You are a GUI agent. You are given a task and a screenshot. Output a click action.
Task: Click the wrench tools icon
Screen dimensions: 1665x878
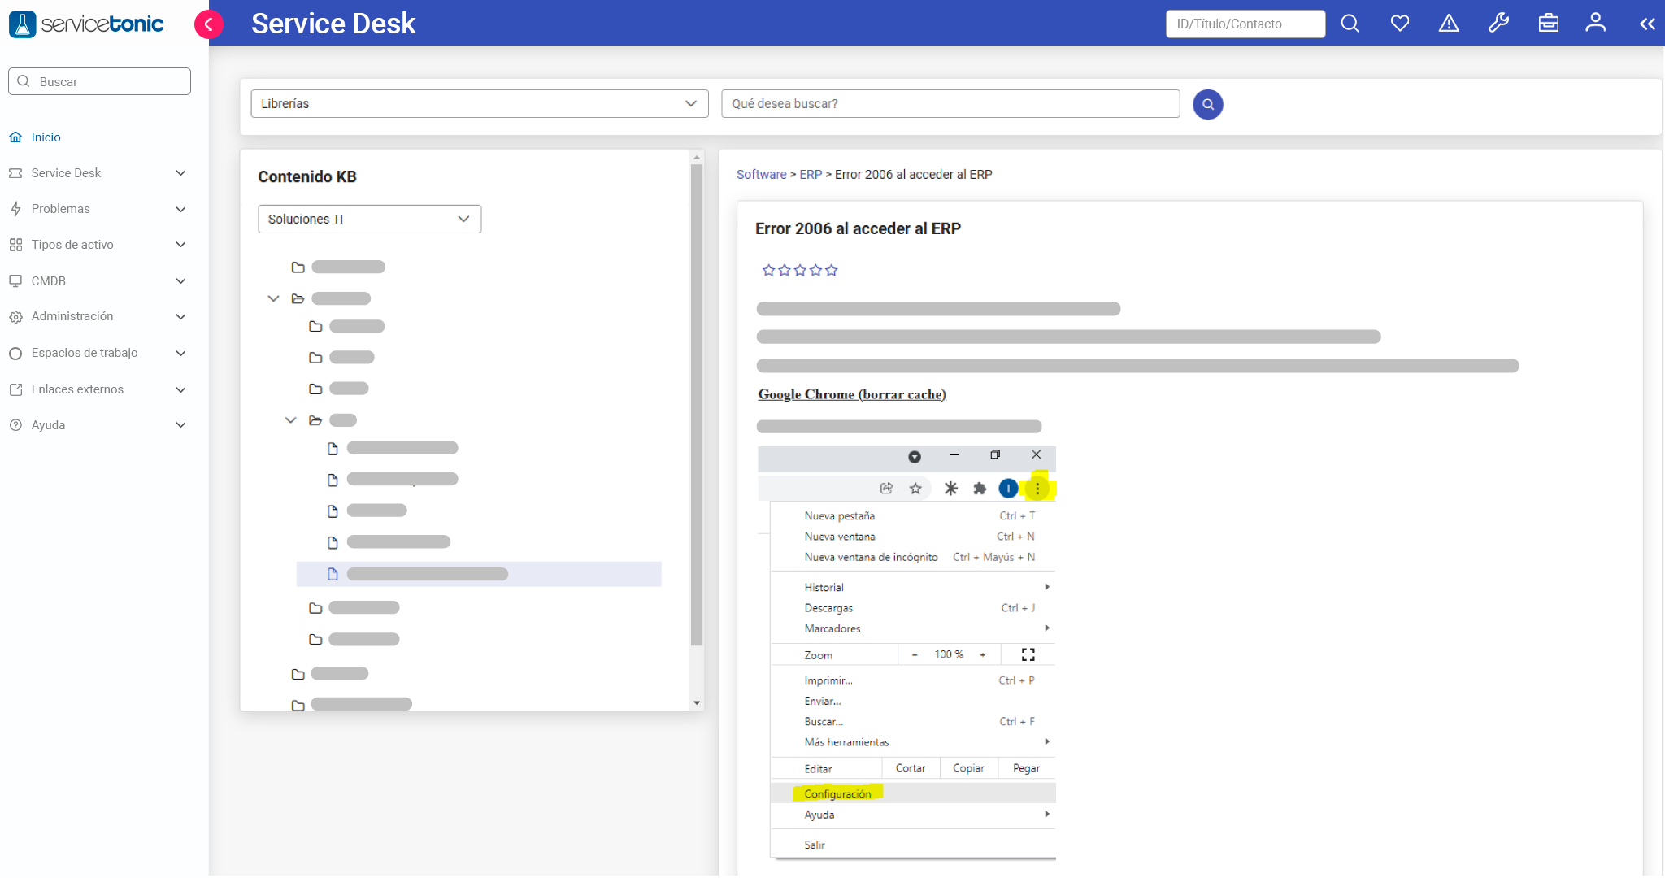pos(1498,24)
